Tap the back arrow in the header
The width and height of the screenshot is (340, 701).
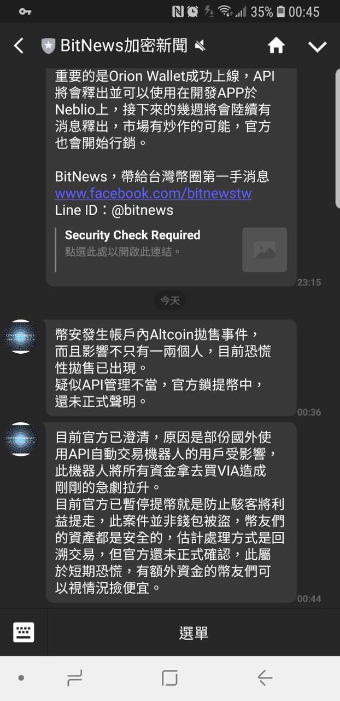(19, 45)
